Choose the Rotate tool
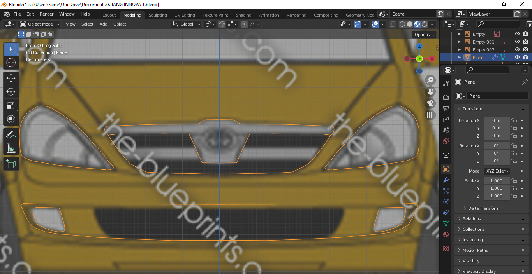The image size is (532, 274). click(x=11, y=92)
